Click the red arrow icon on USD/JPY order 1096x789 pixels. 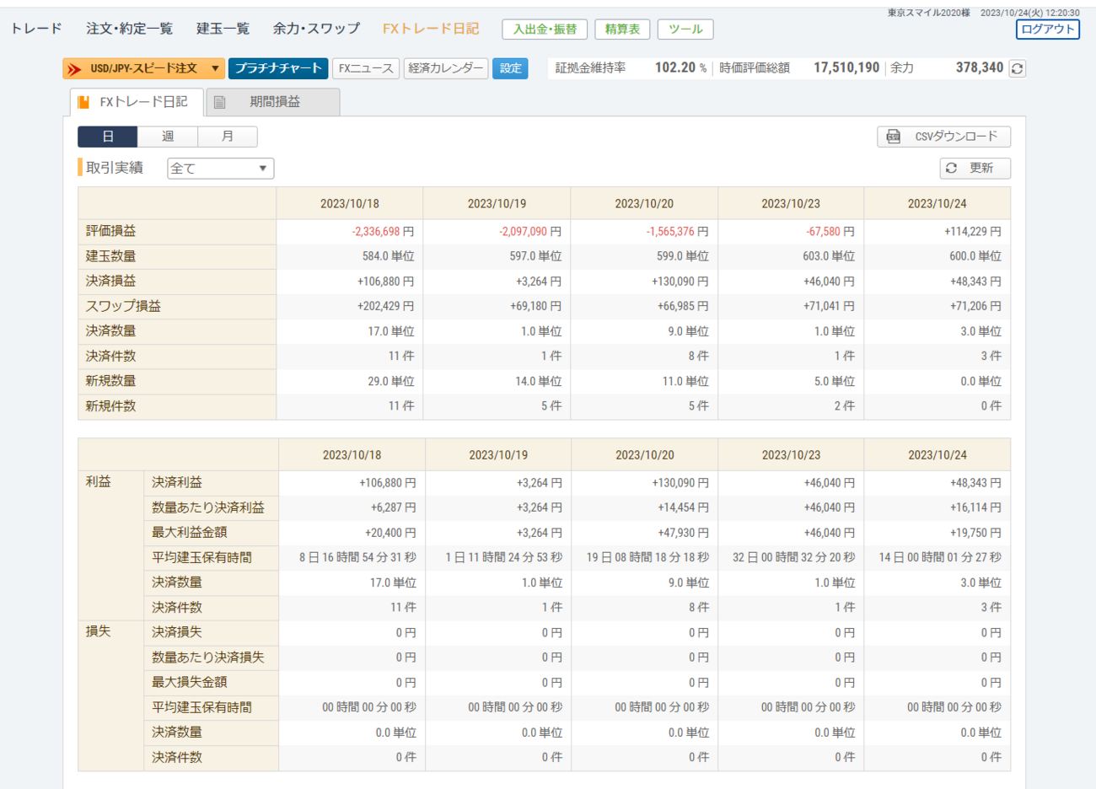75,68
